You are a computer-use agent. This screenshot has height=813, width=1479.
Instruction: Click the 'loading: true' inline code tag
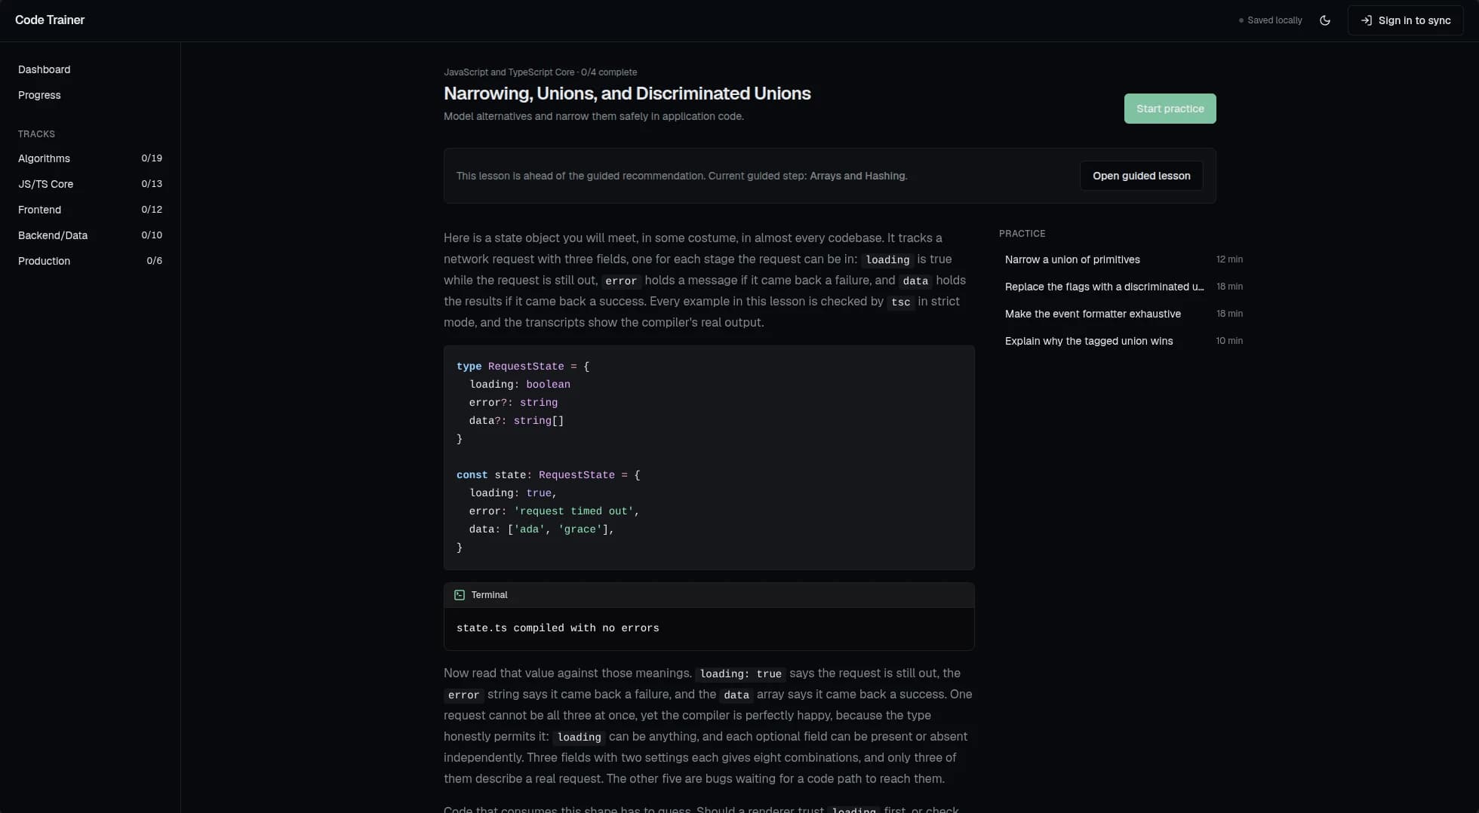740,673
